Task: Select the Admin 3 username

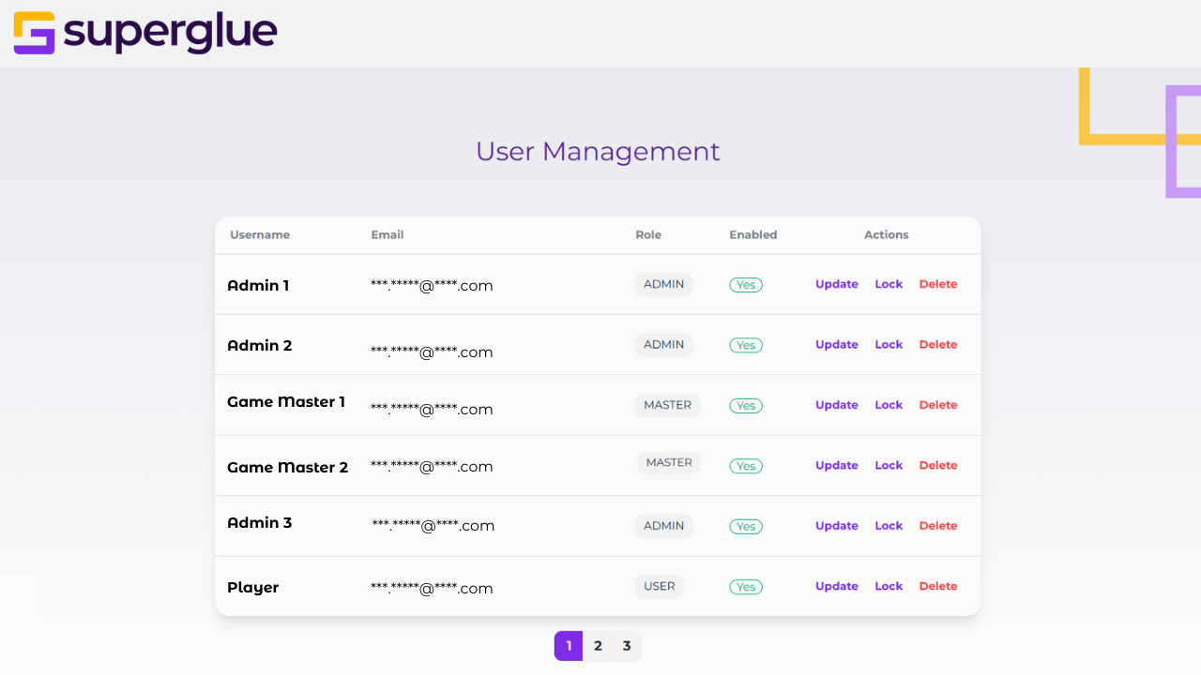Action: [260, 523]
